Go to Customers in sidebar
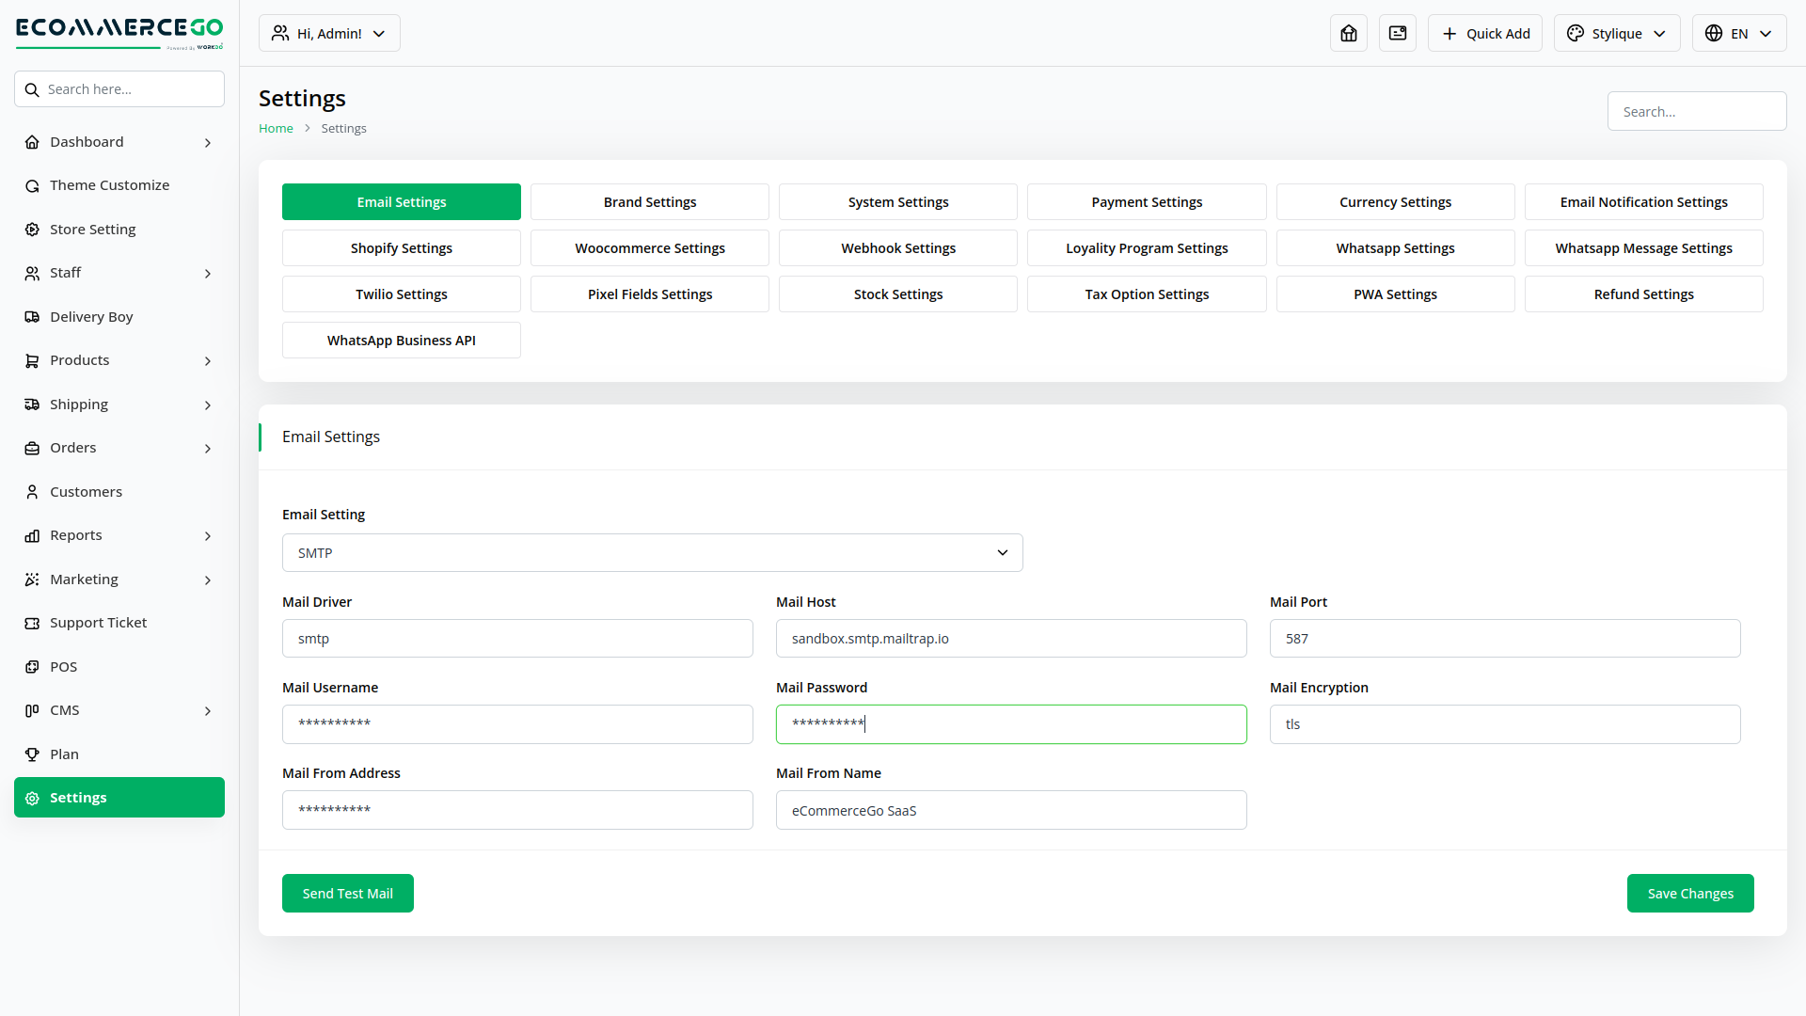This screenshot has height=1016, width=1806. pyautogui.click(x=86, y=492)
